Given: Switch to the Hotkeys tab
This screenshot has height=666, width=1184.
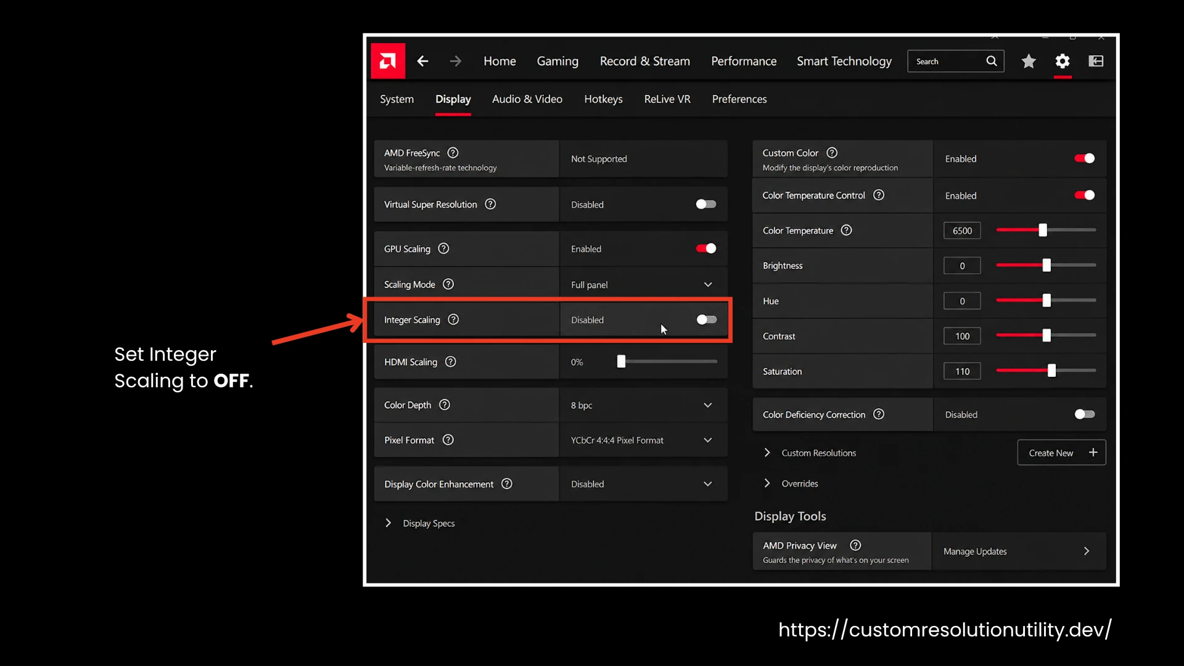Looking at the screenshot, I should click(x=603, y=99).
